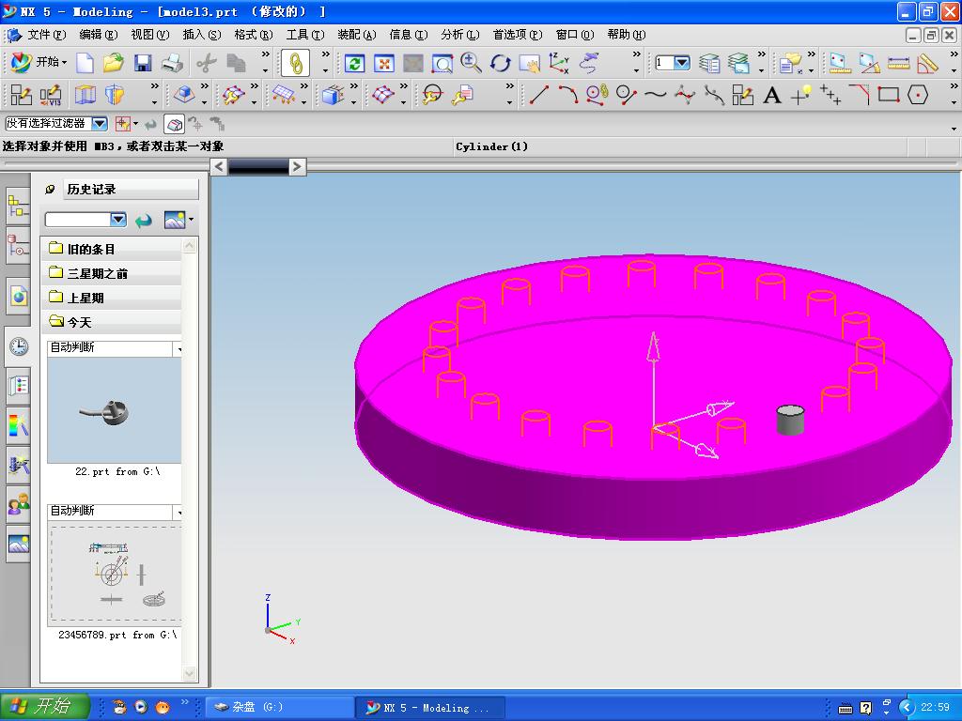Screen dimensions: 962x721
Task: Click the extrude feature icon
Action: click(85, 95)
